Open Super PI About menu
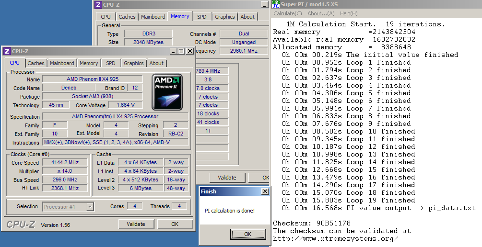This screenshot has width=482, height=247. [321, 13]
